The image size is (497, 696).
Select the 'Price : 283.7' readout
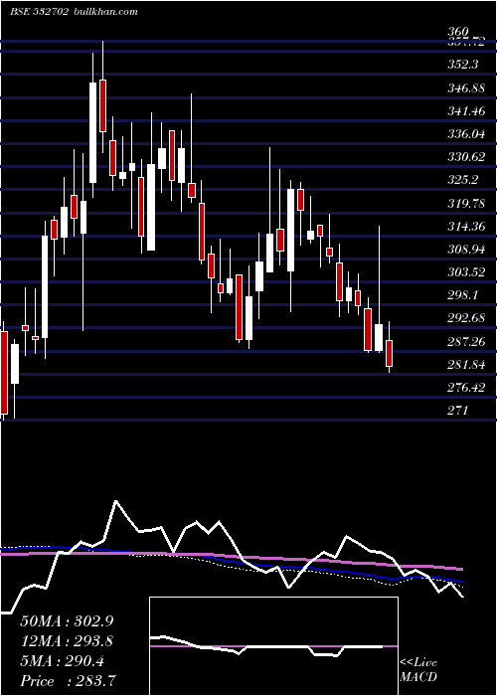click(x=69, y=681)
